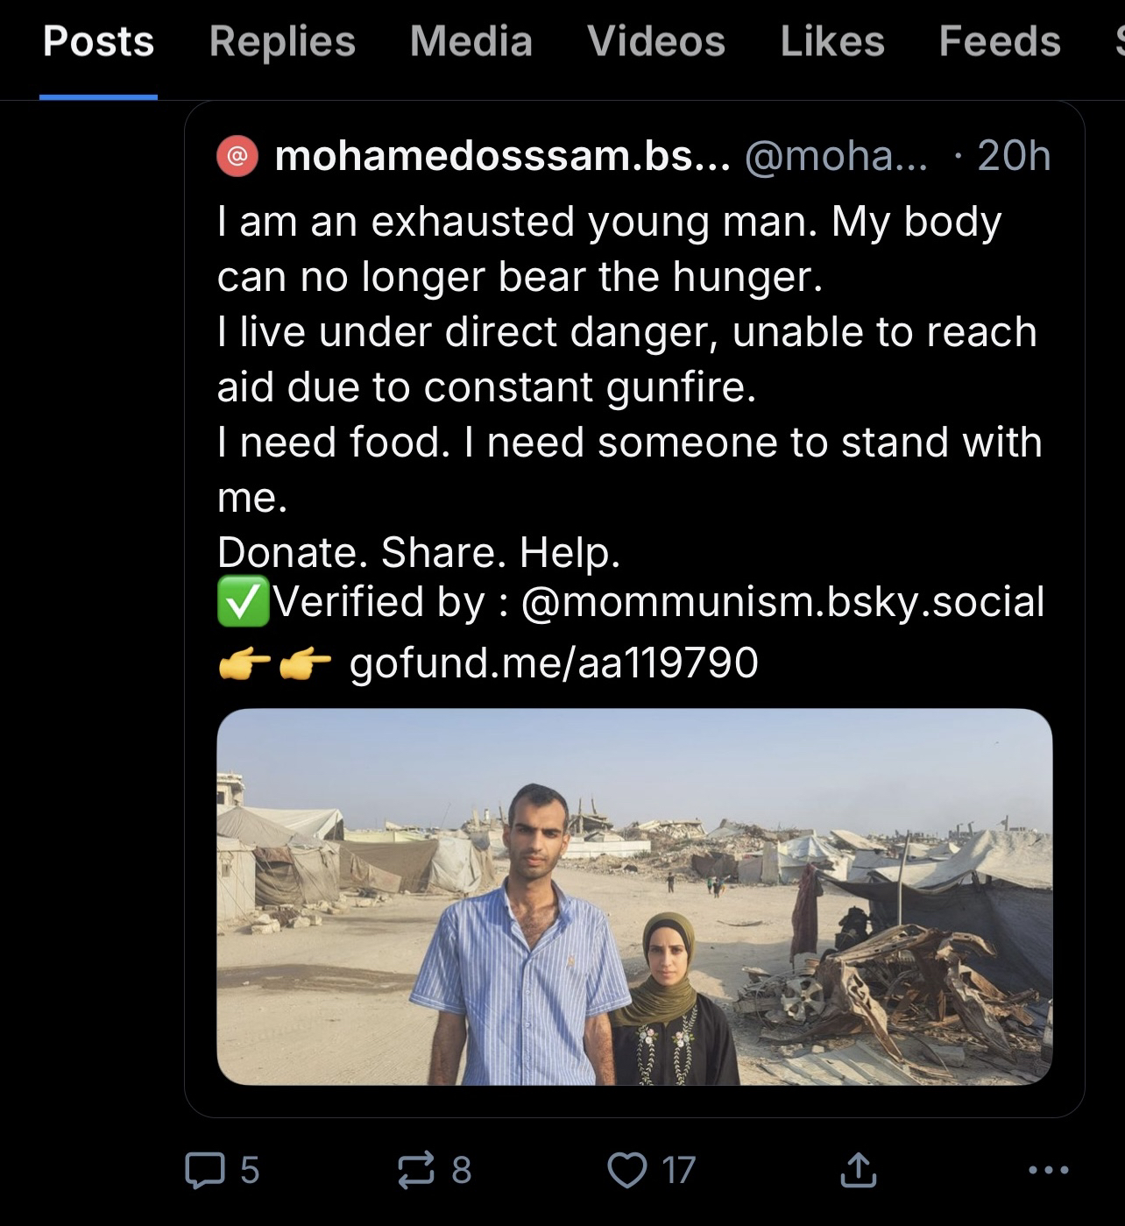
Task: Go to the Feeds tab
Action: pyautogui.click(x=1000, y=41)
